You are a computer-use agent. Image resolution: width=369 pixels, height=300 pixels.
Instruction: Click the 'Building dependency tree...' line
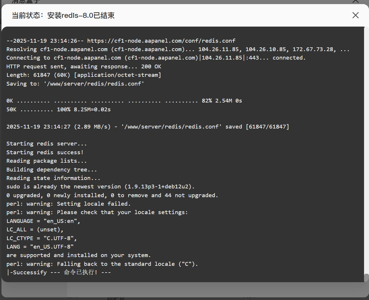(52, 170)
